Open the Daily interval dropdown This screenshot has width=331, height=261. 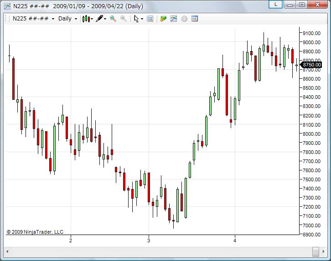point(67,19)
